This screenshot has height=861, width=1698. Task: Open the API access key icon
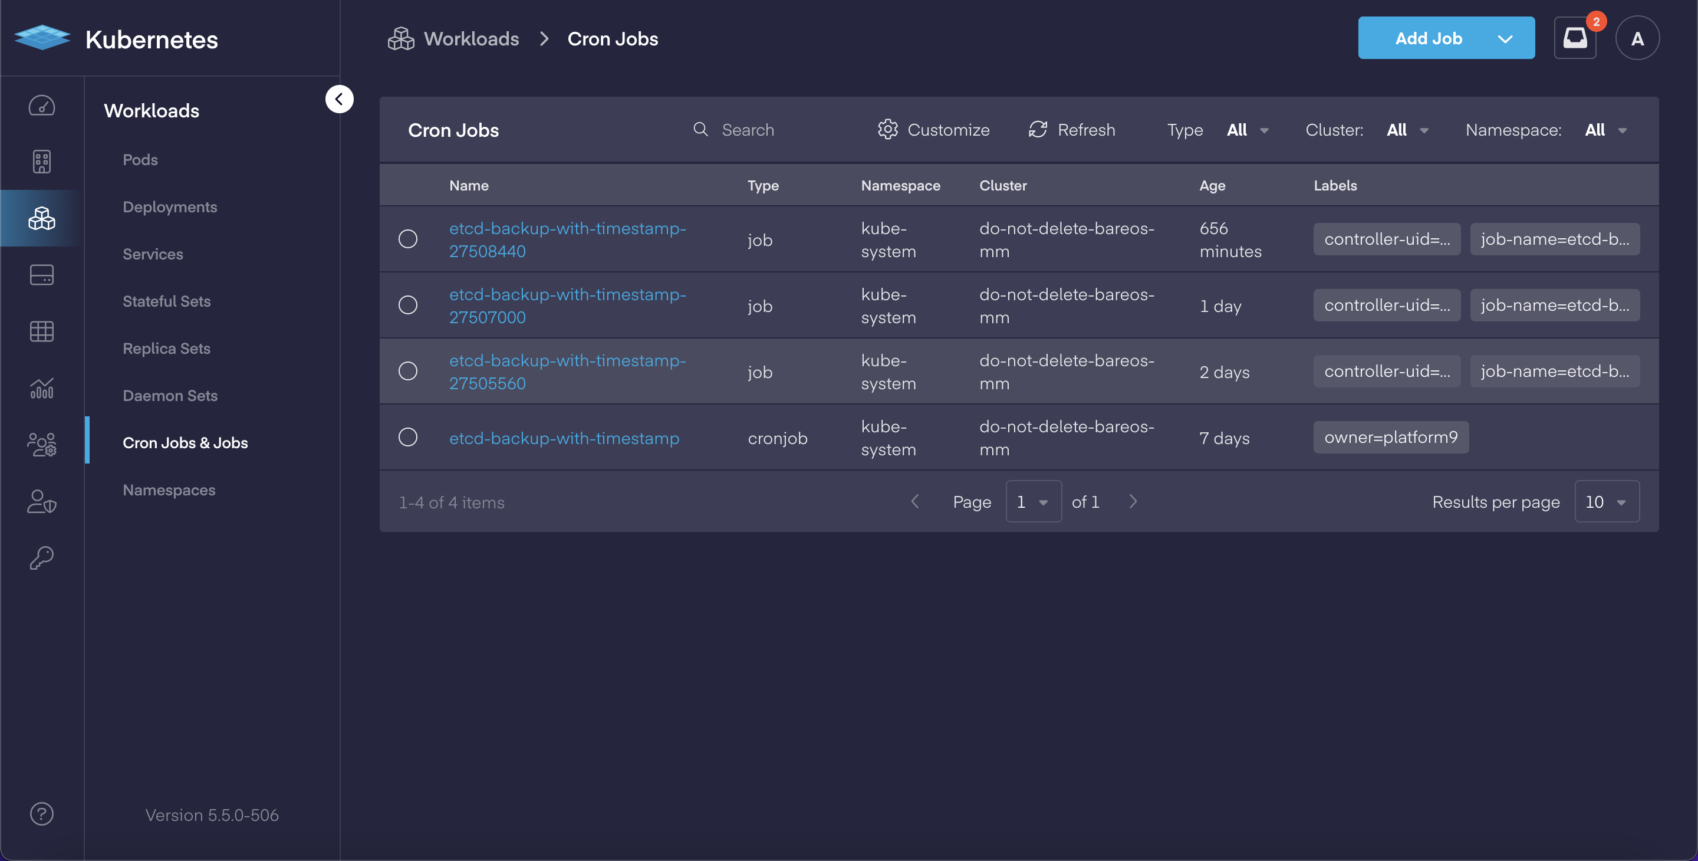click(x=41, y=558)
